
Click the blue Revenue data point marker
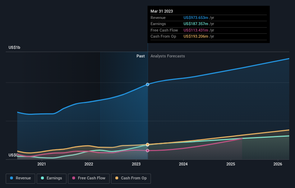147,85
